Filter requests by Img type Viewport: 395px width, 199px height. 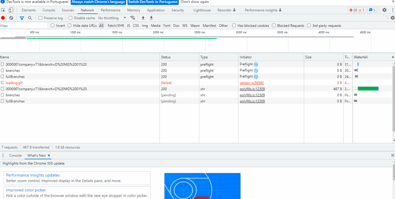[145, 25]
